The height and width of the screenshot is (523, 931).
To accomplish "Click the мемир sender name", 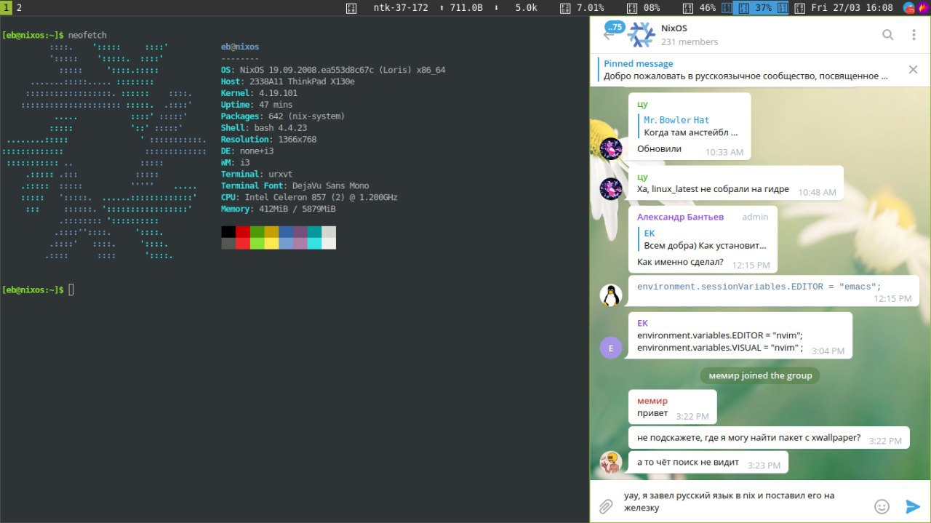I will (x=652, y=401).
